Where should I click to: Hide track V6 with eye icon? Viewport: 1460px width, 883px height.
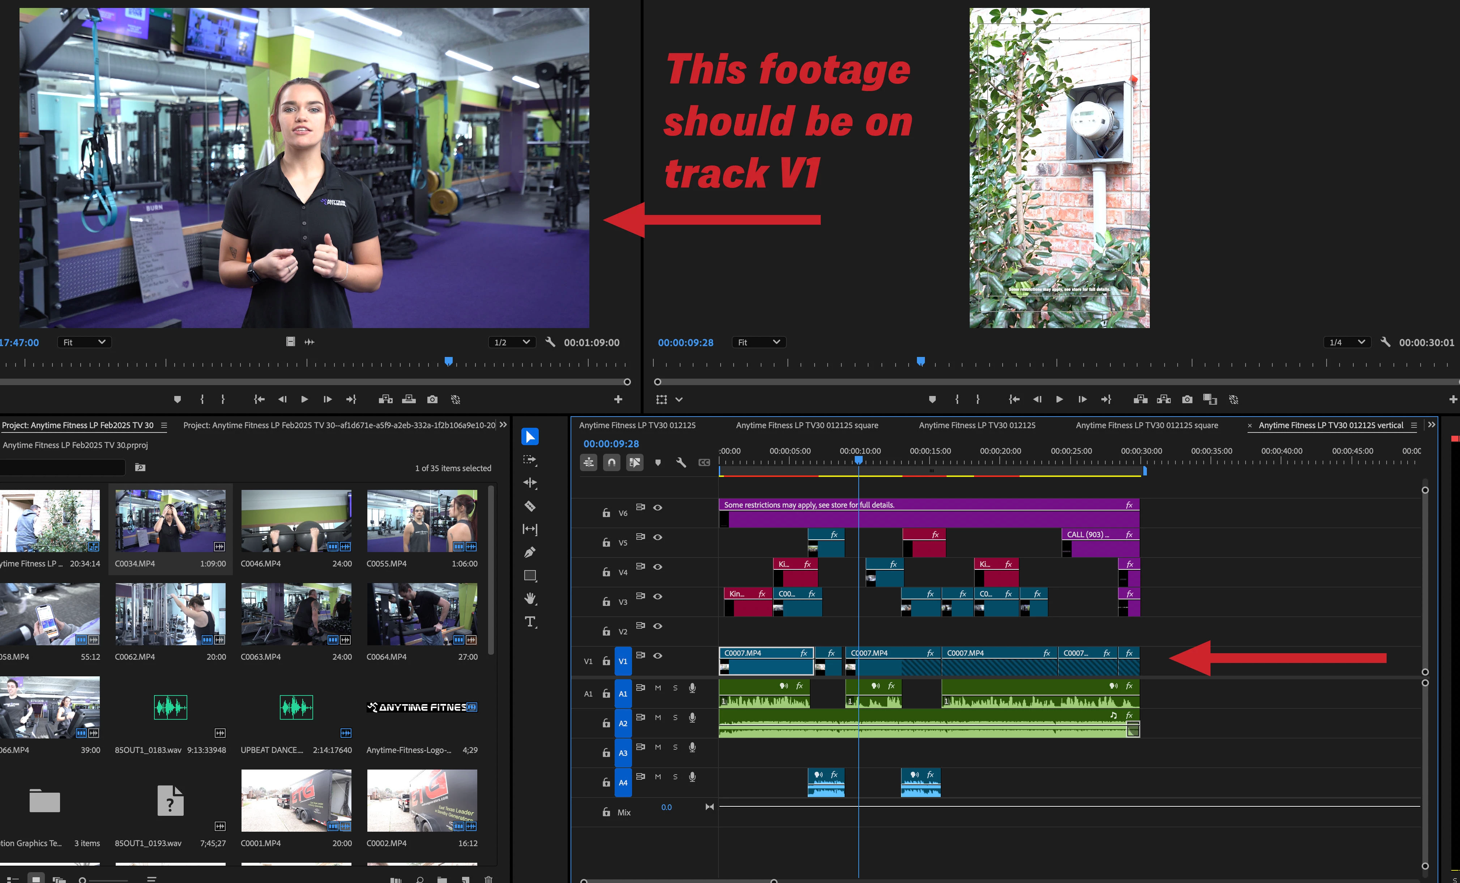pos(658,508)
